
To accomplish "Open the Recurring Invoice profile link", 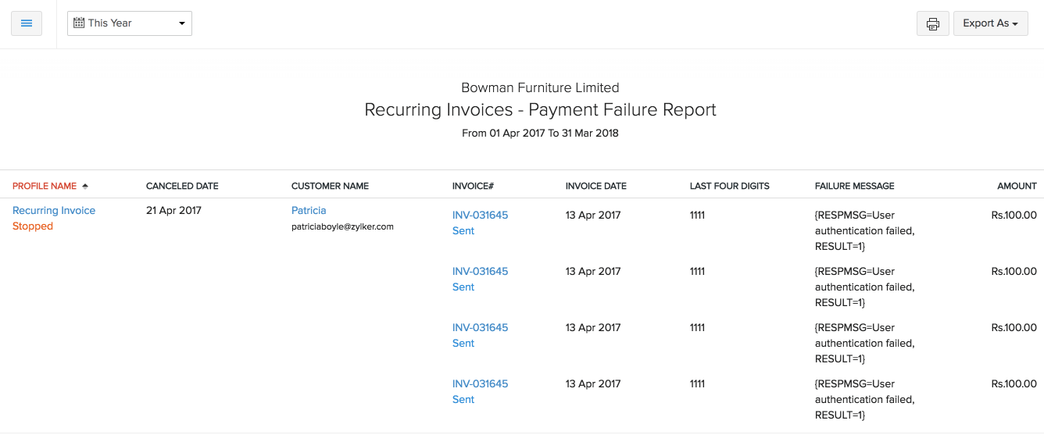I will click(54, 211).
